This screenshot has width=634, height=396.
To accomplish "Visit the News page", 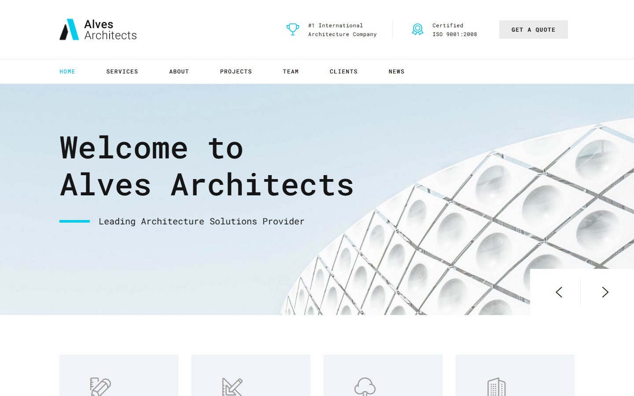I will point(397,71).
